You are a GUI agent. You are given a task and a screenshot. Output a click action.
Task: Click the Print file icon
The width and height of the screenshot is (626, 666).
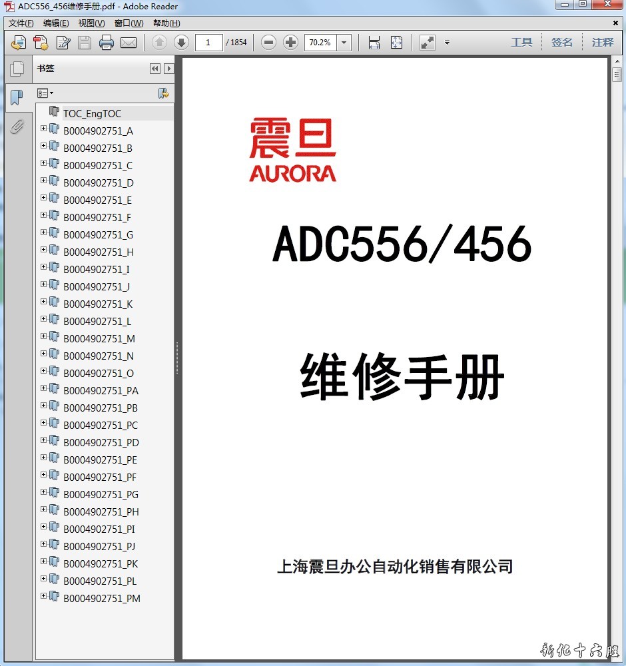point(107,43)
